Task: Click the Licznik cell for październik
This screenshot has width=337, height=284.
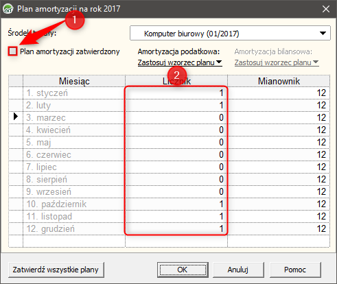Action: (176, 204)
